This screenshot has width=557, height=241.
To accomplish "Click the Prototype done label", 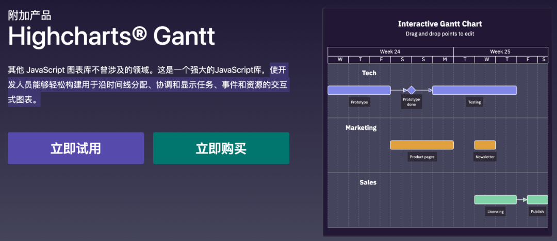I will [x=412, y=102].
